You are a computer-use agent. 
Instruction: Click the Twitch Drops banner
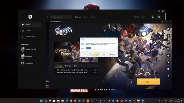[67, 52]
